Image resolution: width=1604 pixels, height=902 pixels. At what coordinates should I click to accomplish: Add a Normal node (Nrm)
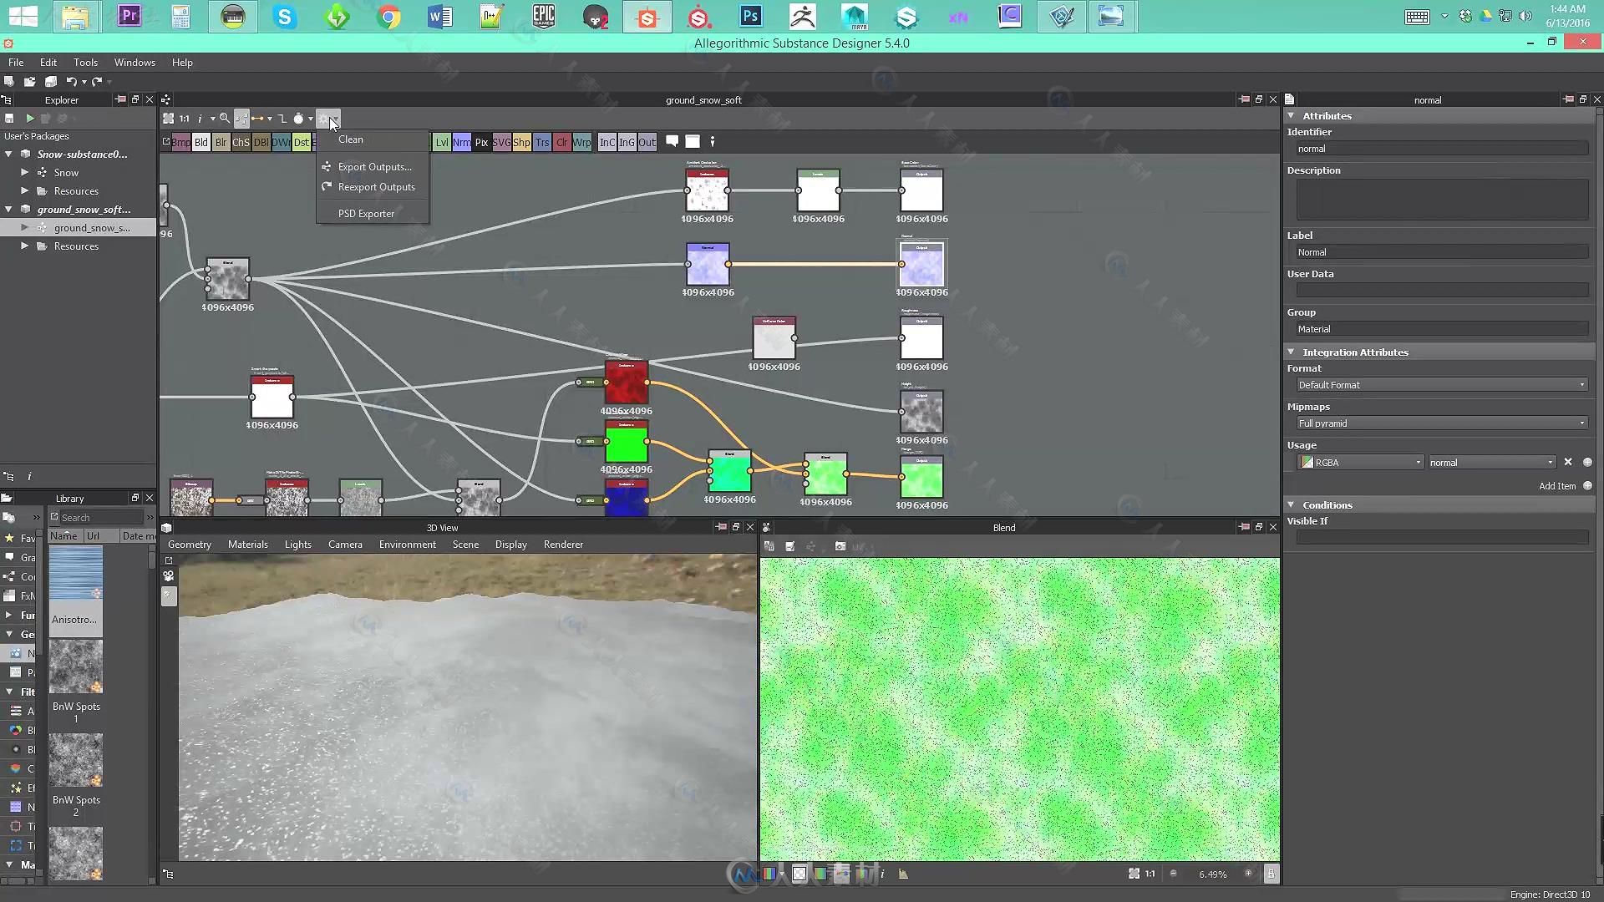click(461, 142)
